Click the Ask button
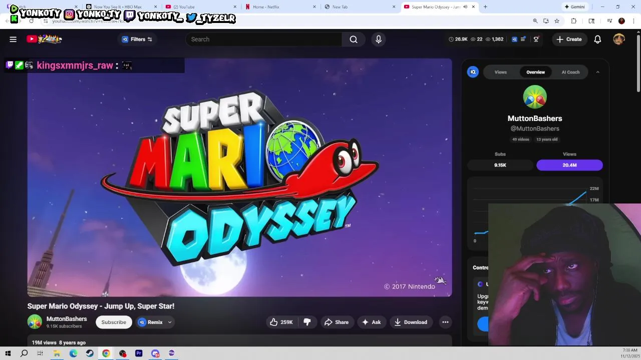641x360 pixels. point(372,322)
